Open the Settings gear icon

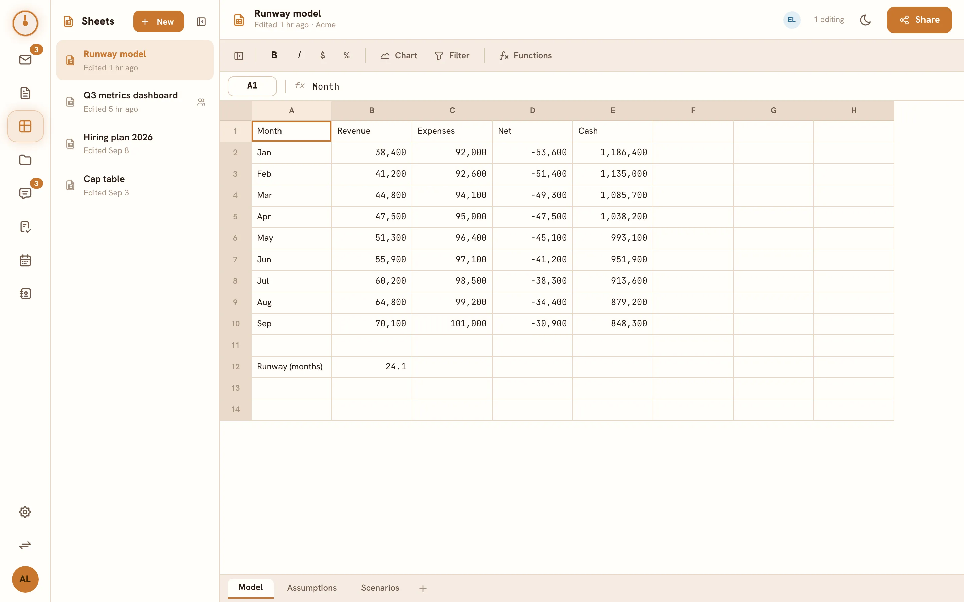(25, 512)
